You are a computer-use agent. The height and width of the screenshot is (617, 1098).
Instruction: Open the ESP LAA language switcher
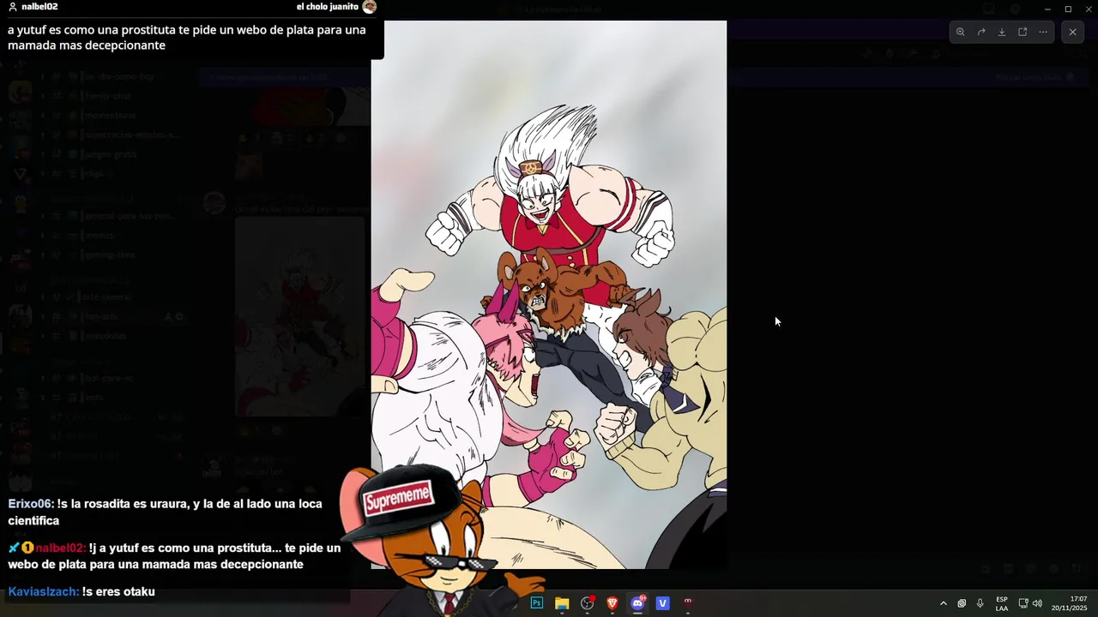pyautogui.click(x=1002, y=603)
